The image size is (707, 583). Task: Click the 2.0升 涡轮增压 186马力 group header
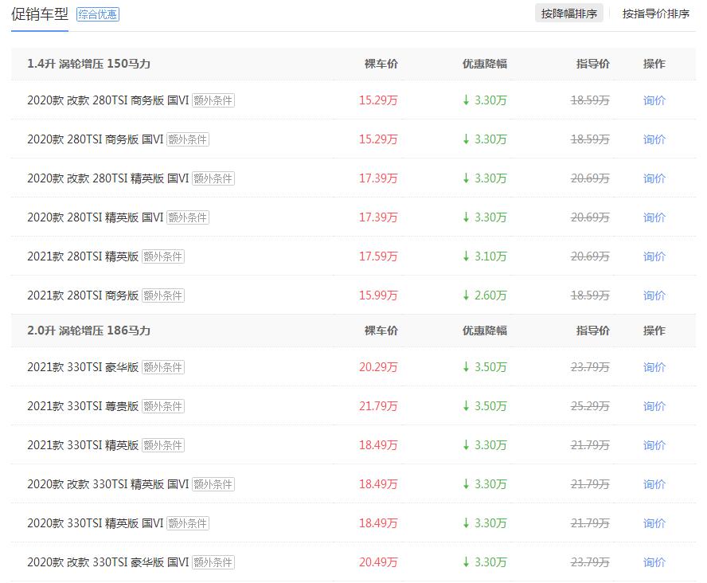[x=89, y=331]
